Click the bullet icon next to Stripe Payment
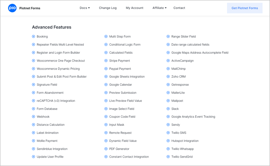This screenshot has height=166, width=270. tap(106, 61)
